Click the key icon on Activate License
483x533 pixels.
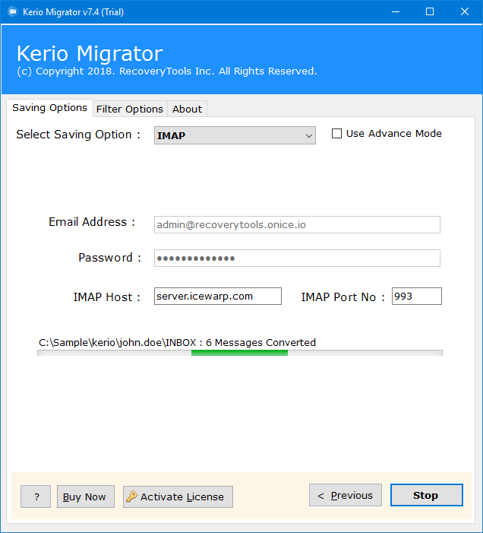(131, 497)
